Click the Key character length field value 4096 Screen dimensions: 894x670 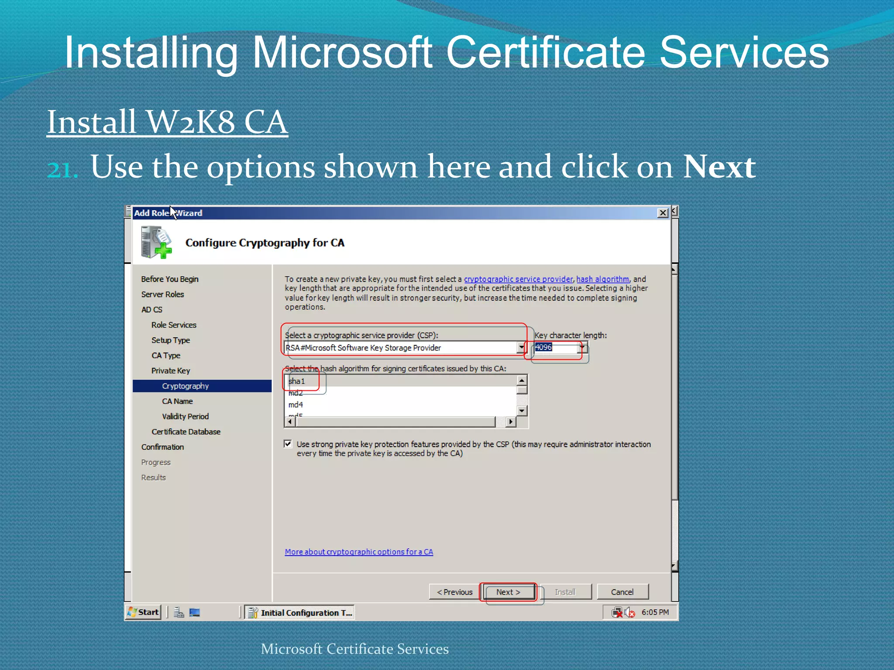(x=556, y=347)
